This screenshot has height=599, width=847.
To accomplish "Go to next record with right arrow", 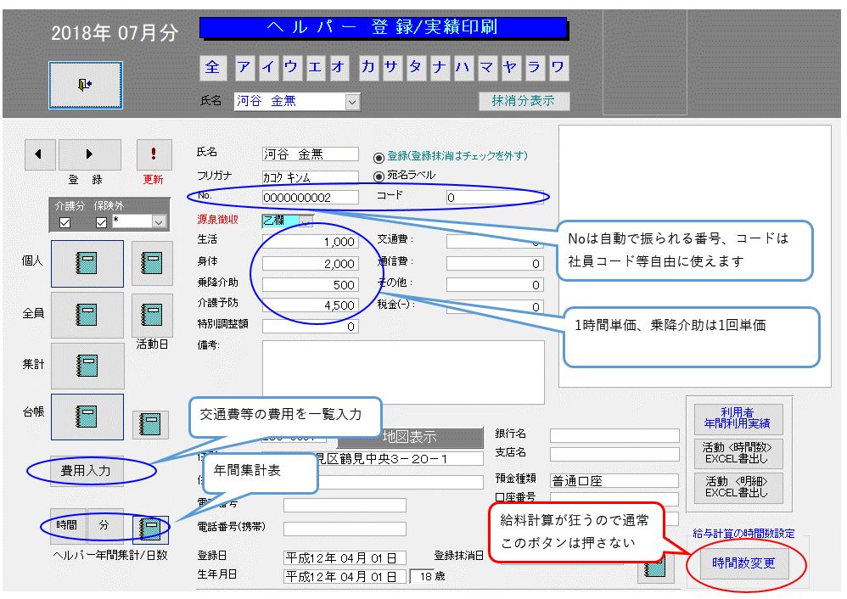I will coord(89,154).
